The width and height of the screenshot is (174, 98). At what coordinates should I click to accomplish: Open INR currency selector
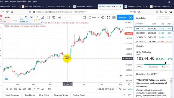[129, 22]
